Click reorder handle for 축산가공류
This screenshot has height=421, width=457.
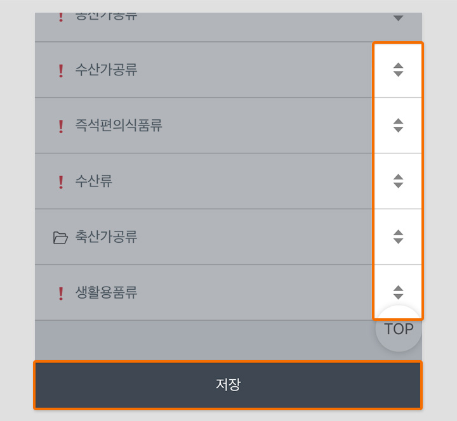(x=398, y=236)
